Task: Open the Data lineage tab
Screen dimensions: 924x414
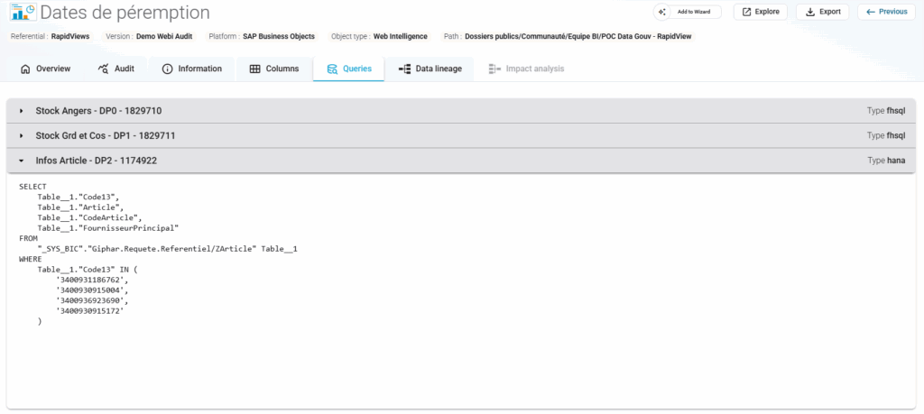Action: pyautogui.click(x=430, y=69)
